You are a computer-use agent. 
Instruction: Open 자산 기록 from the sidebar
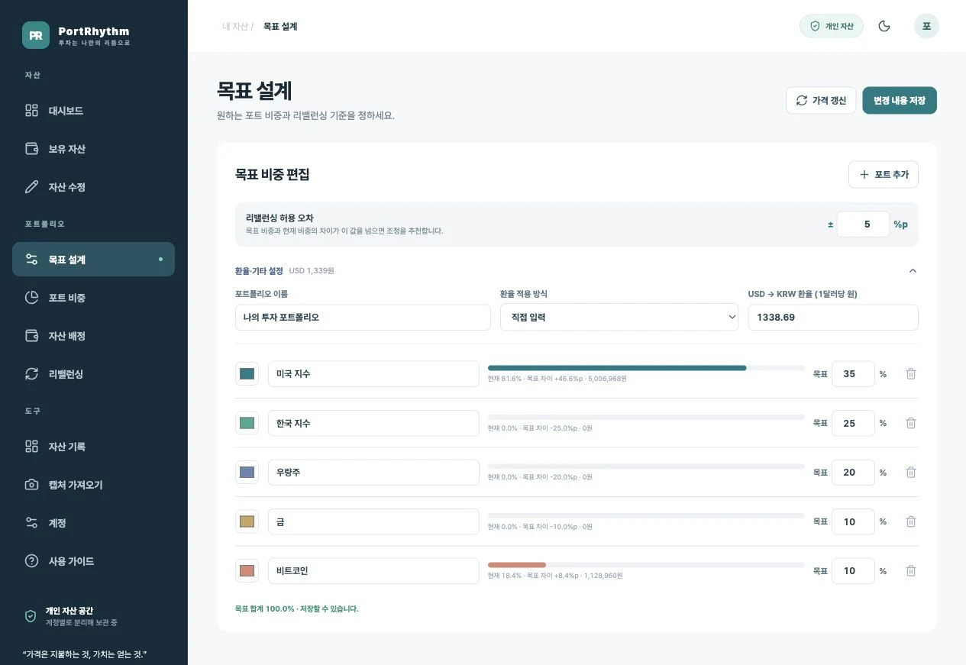[x=93, y=447]
